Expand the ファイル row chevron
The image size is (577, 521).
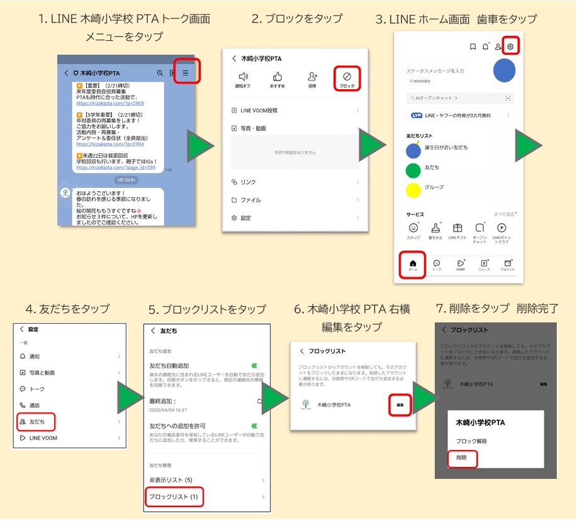pyautogui.click(x=357, y=200)
